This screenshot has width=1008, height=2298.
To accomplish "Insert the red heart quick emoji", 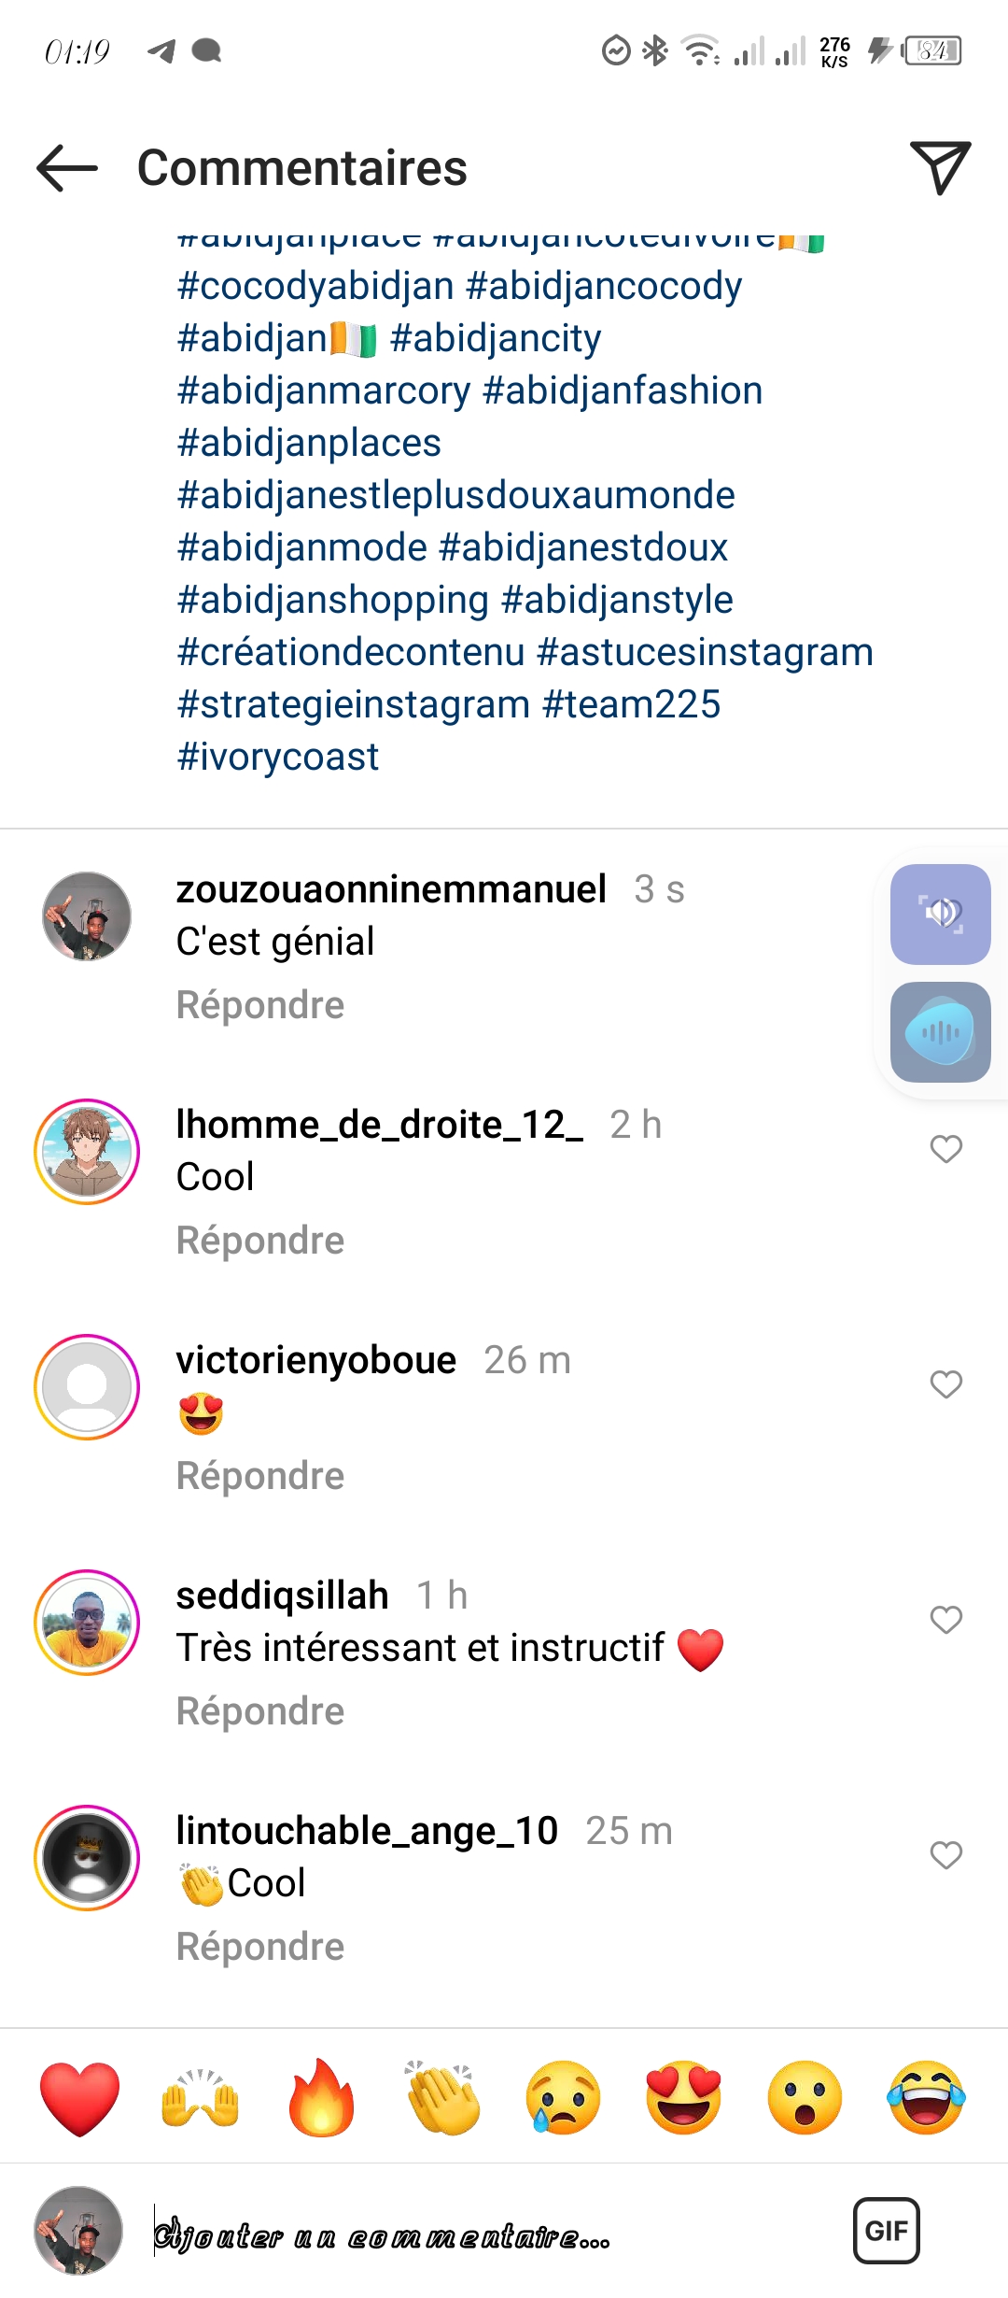I will click(80, 2098).
